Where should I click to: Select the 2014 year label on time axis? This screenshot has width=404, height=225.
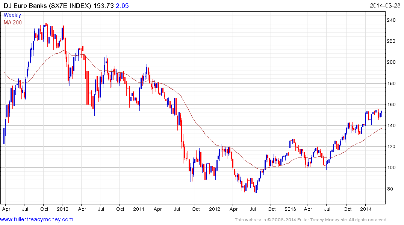tap(366, 209)
